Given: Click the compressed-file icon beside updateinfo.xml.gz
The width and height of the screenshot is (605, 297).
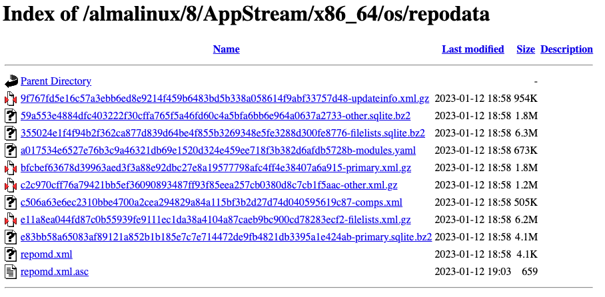Looking at the screenshot, I should point(11,99).
